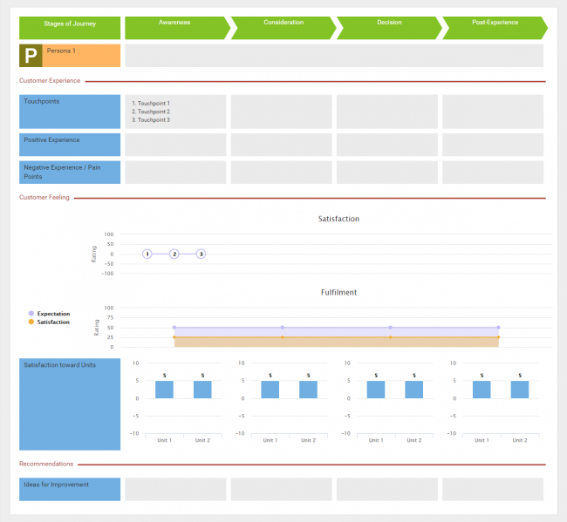Click point 1 on the Satisfaction chart
Image resolution: width=567 pixels, height=522 pixels.
[x=147, y=254]
